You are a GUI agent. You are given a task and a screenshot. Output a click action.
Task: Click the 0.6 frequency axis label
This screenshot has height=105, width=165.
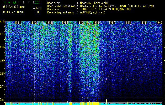coord(2,100)
